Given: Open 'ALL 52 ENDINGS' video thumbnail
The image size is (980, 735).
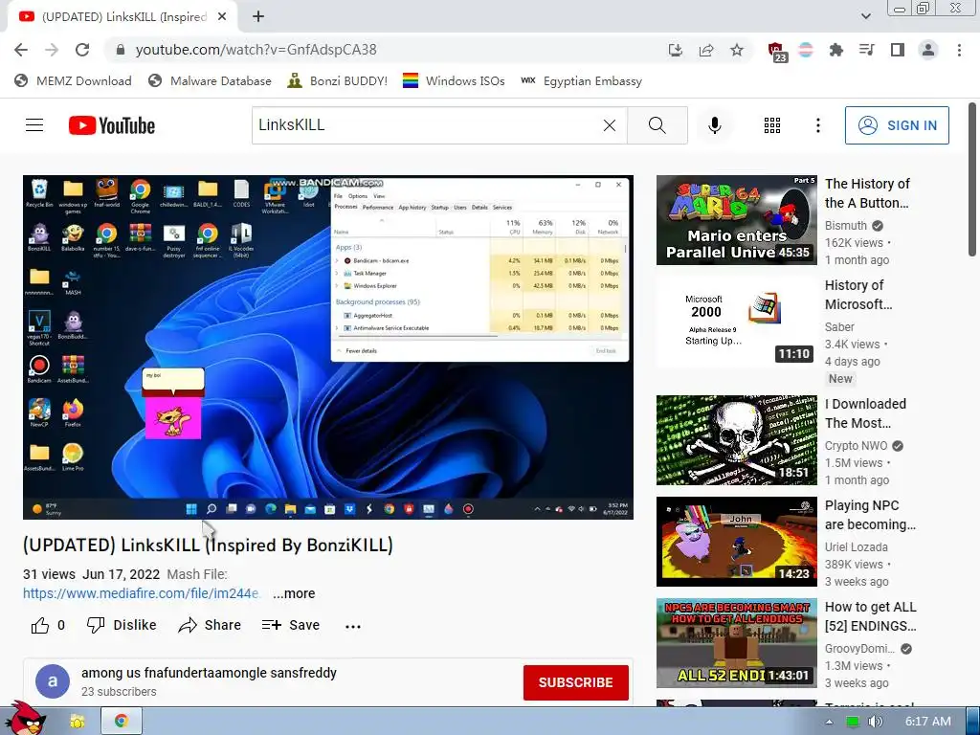Looking at the screenshot, I should click(736, 643).
